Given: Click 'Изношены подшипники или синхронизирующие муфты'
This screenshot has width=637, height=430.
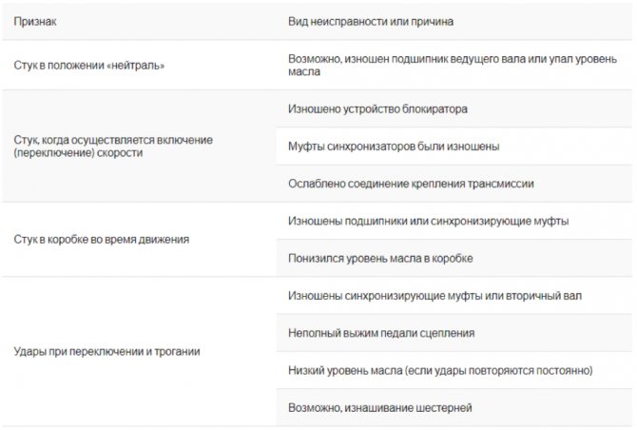Looking at the screenshot, I should pyautogui.click(x=428, y=221).
